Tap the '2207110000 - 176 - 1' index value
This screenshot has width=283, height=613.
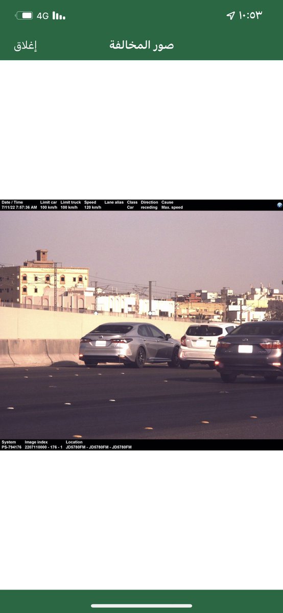point(43,447)
